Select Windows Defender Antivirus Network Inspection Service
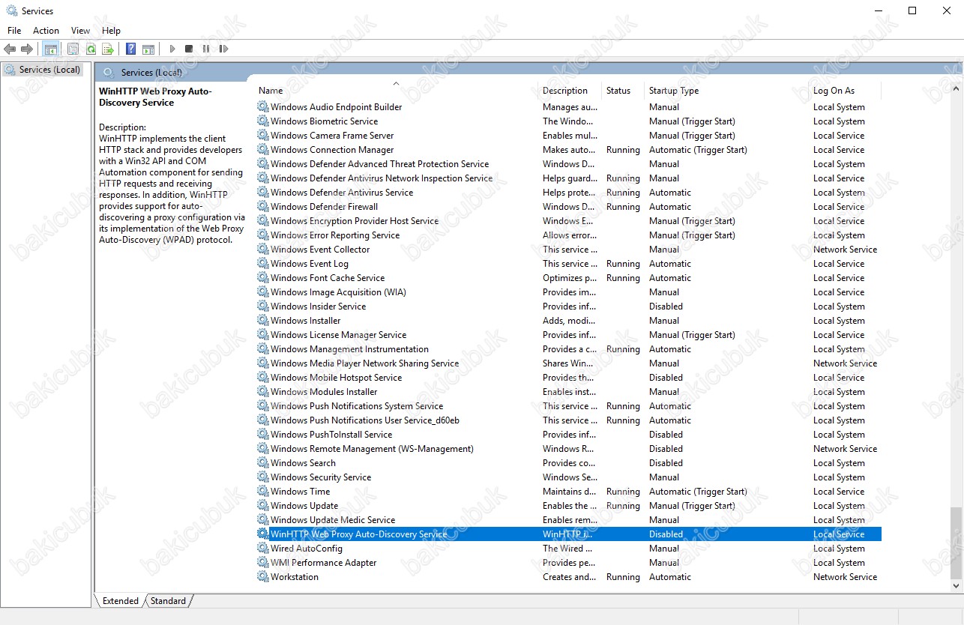The image size is (964, 625). pyautogui.click(x=569, y=178)
